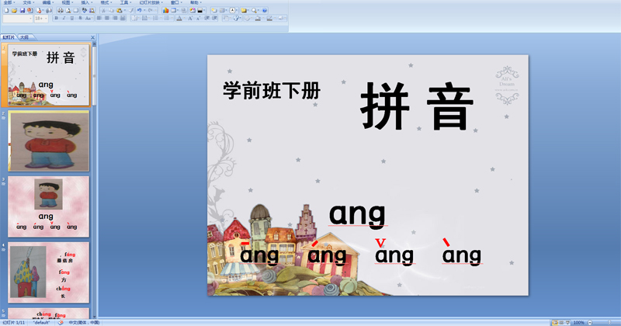The image size is (621, 326).
Task: Decrease font size with the smaller A icon
Action: (198, 18)
